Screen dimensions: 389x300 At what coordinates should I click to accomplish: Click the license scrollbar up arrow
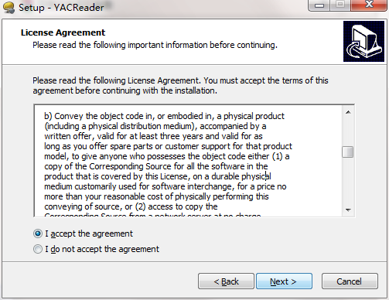click(348, 112)
